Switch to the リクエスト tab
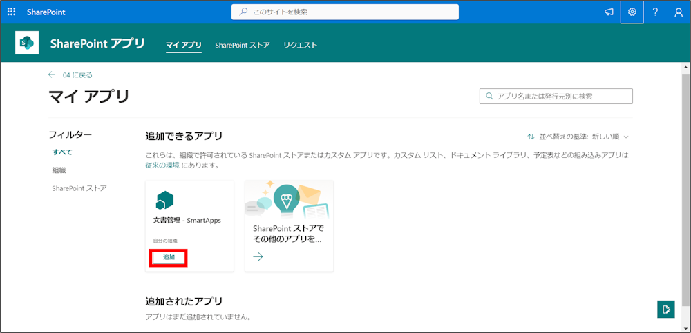This screenshot has height=333, width=691. 301,46
